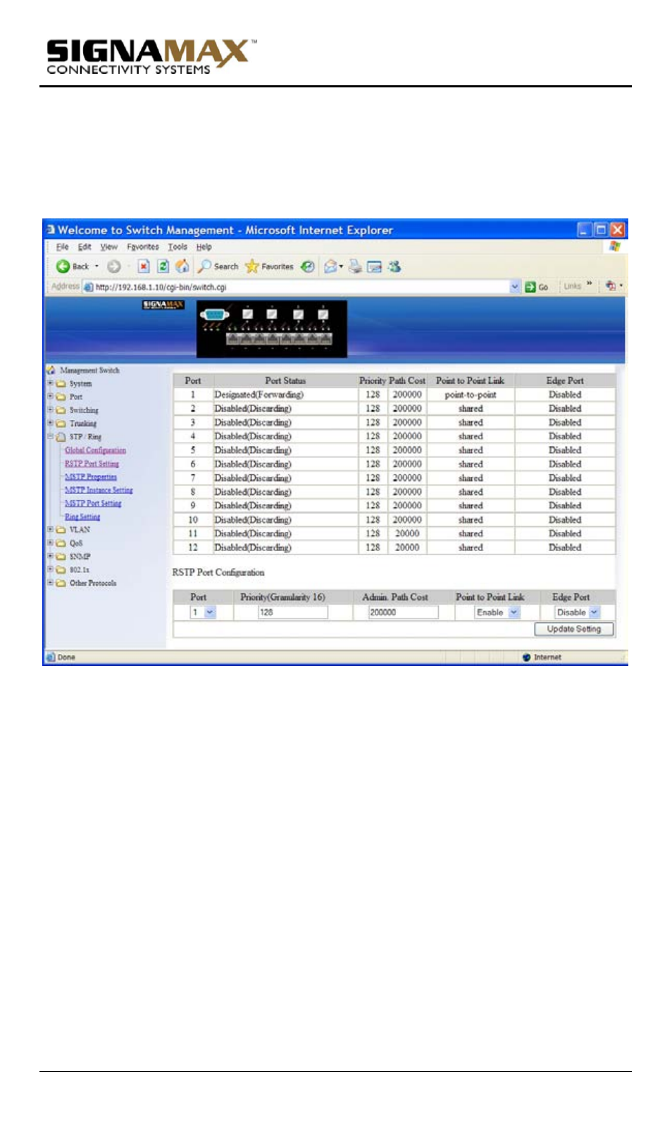
Task: Click the Trunking folder icon
Action: [x=61, y=424]
